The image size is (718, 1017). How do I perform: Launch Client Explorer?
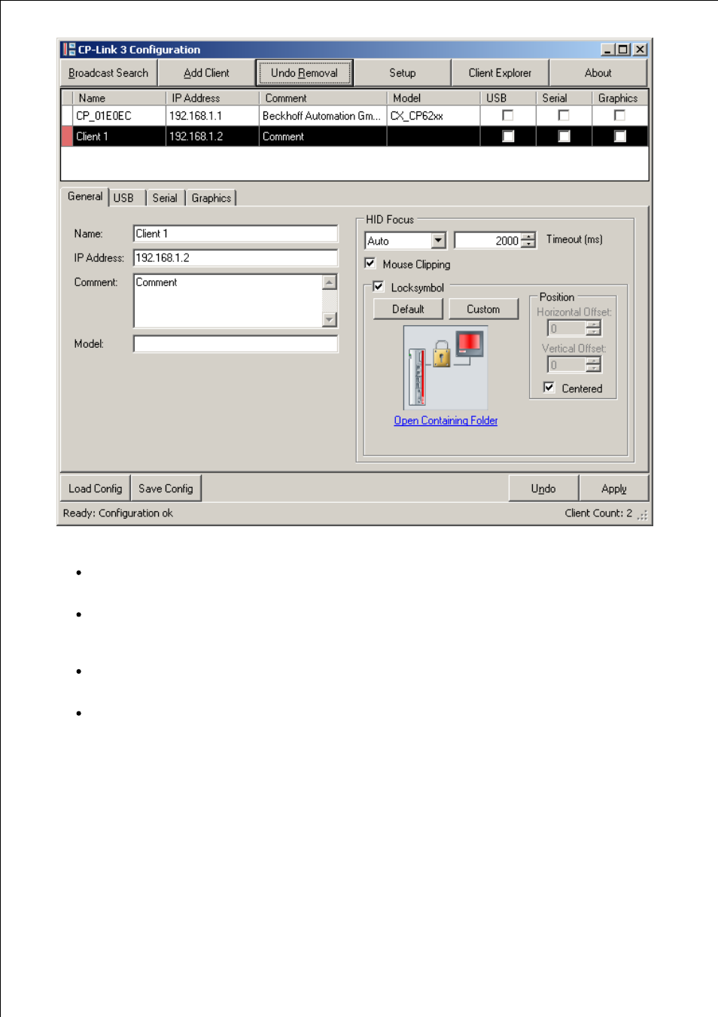pos(500,73)
